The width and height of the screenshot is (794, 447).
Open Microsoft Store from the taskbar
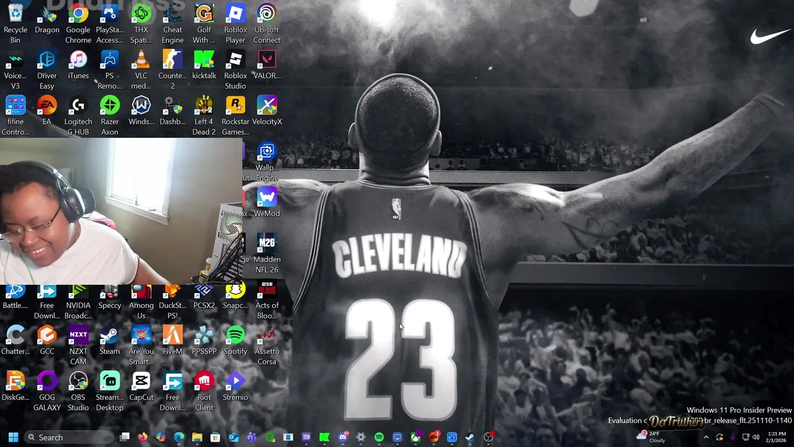click(x=215, y=437)
